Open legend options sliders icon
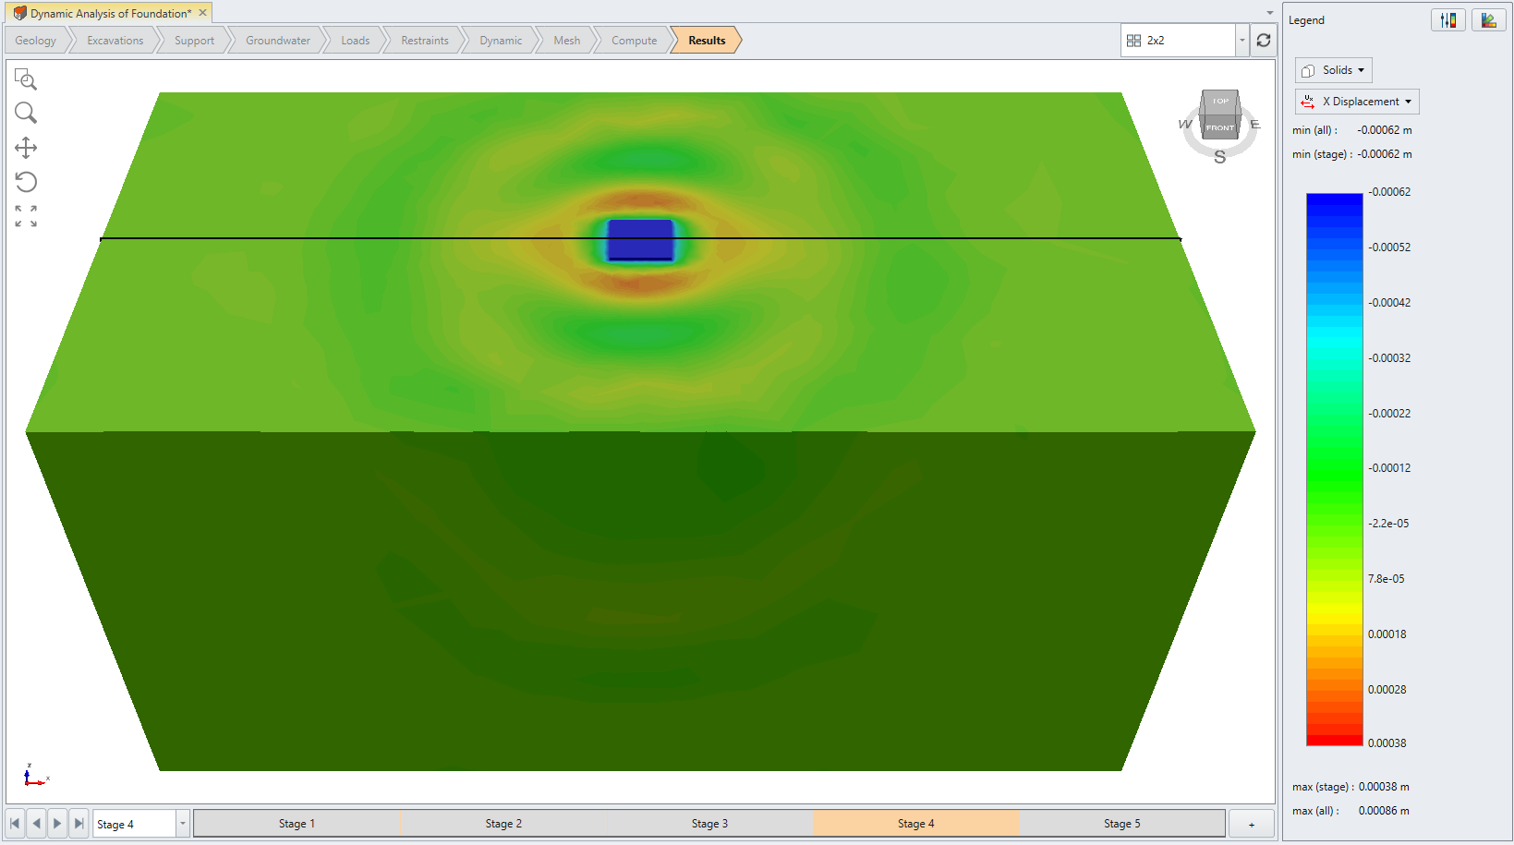The image size is (1514, 845). click(x=1448, y=20)
